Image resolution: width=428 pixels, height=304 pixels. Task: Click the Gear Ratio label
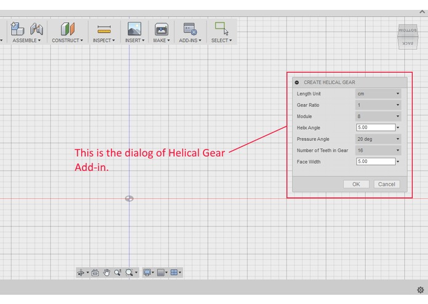coord(308,105)
